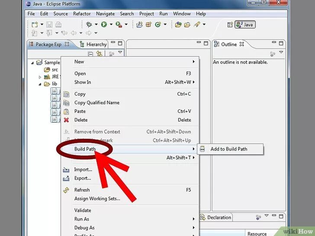
Task: Open the Outline view menu triangle
Action: [281, 52]
